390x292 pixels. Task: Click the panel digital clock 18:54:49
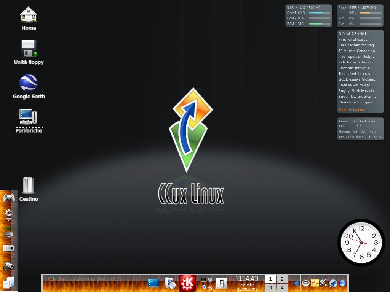click(247, 278)
